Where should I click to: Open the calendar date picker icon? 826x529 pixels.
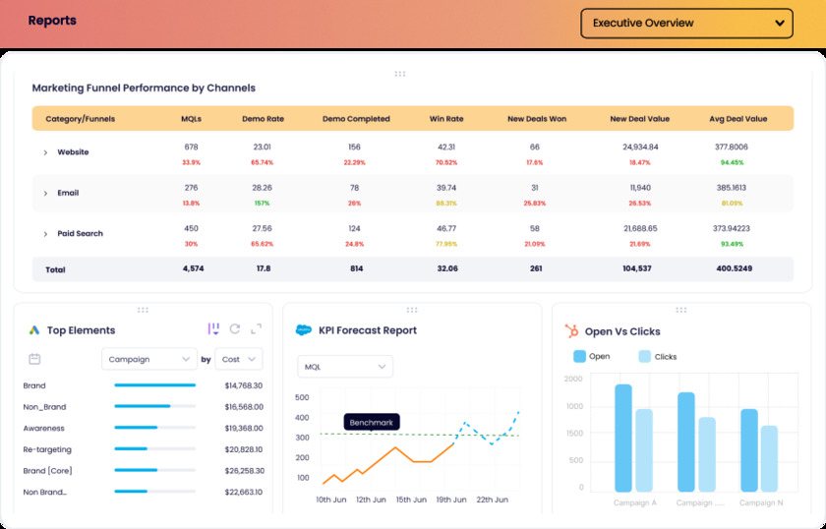tap(34, 360)
